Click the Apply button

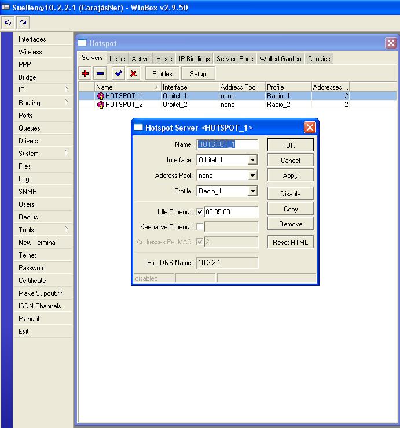tap(290, 175)
